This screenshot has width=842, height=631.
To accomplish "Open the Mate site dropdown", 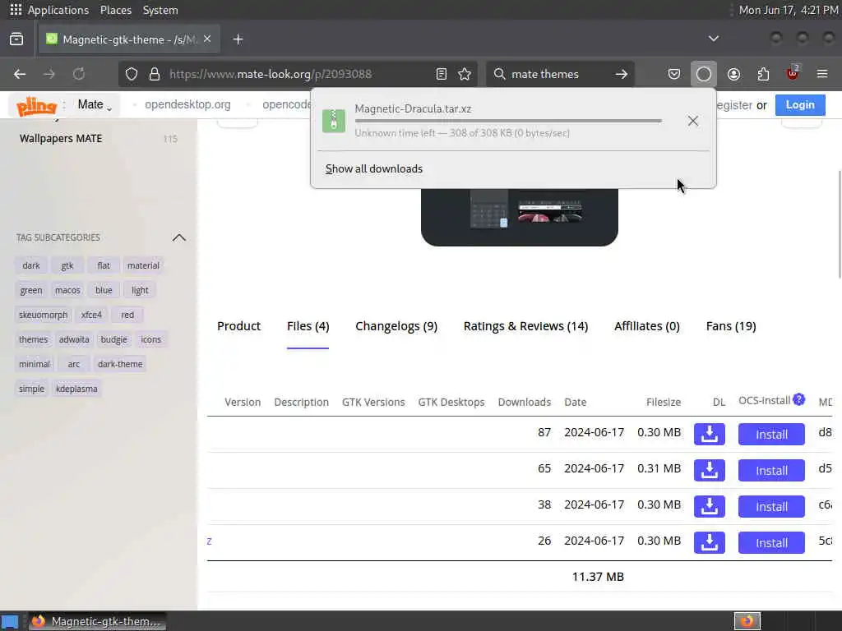I will 95,104.
